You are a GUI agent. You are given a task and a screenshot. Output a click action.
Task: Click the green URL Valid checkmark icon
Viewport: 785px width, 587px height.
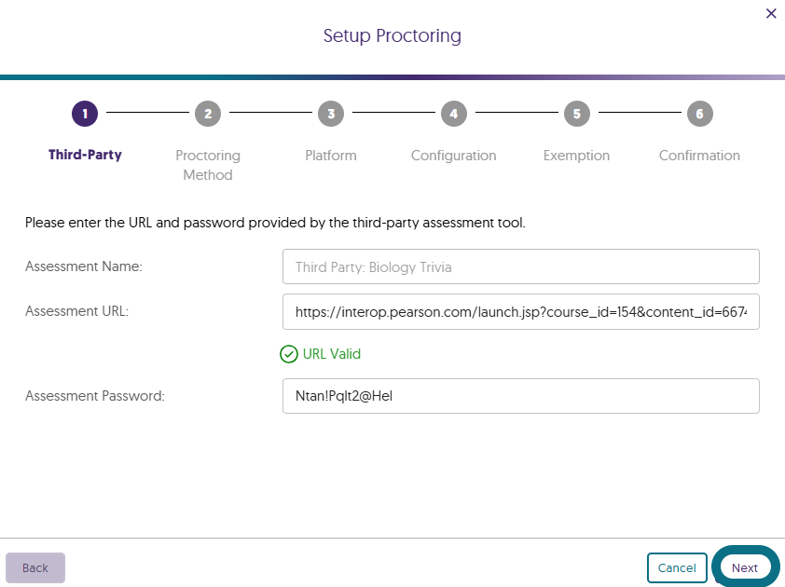[289, 354]
